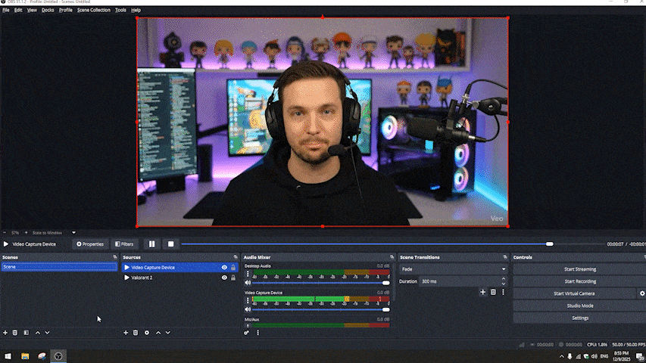Open the View menu
The width and height of the screenshot is (646, 363).
(x=32, y=10)
